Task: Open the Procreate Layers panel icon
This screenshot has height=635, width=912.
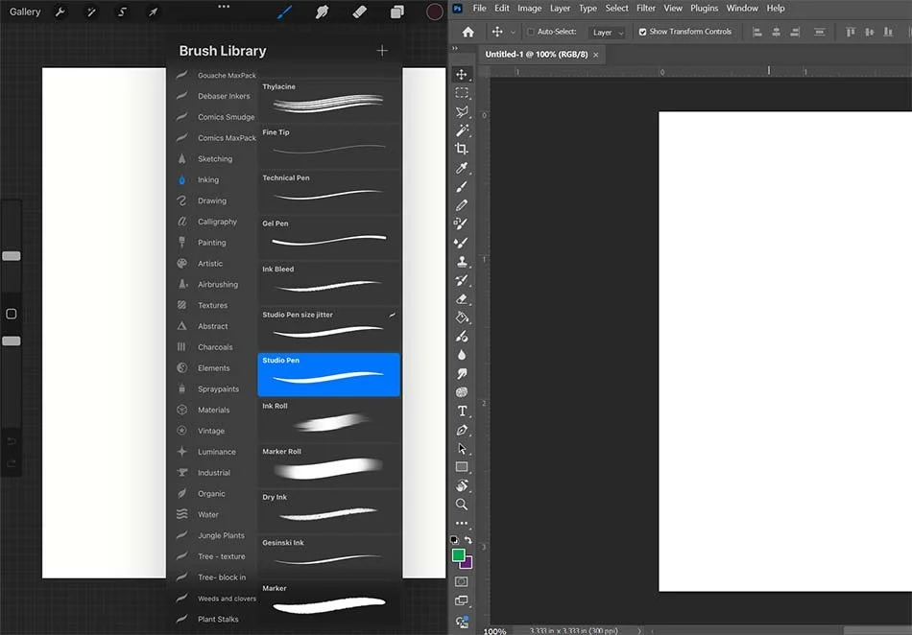Action: (397, 12)
